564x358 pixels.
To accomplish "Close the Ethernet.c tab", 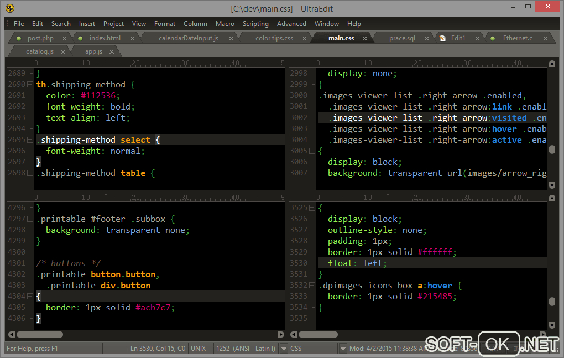I will tap(546, 39).
